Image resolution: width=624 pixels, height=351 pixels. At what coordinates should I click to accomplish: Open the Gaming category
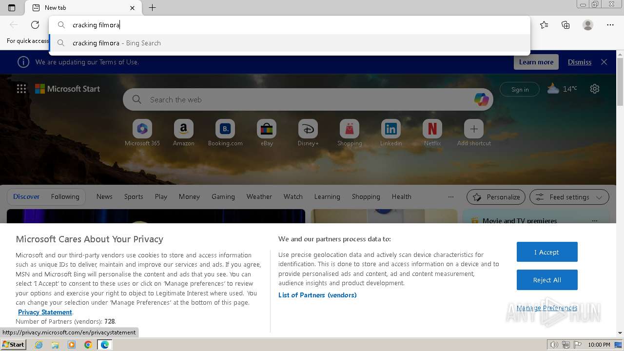[x=223, y=196]
